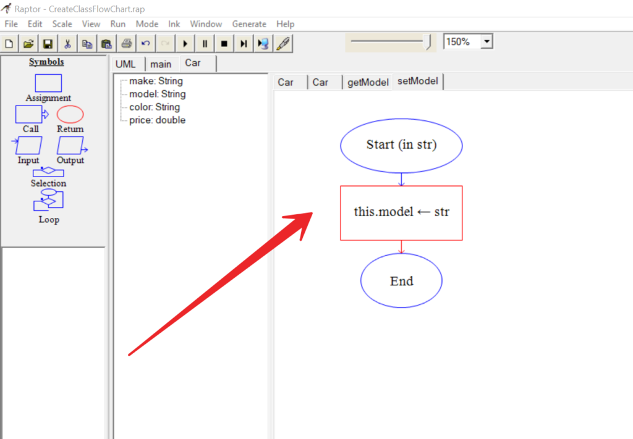Select the Loop symbol
The width and height of the screenshot is (633, 439).
tap(48, 199)
